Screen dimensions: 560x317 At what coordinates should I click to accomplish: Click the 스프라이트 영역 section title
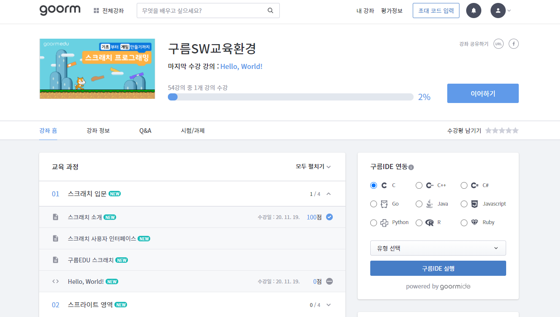coord(90,305)
